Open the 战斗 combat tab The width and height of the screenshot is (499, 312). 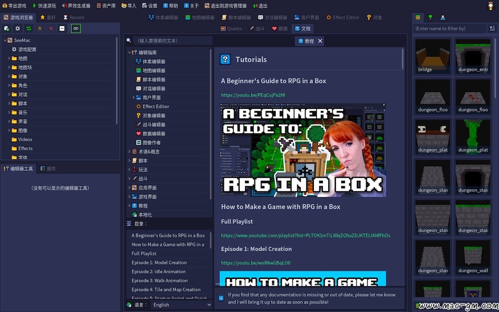click(257, 28)
